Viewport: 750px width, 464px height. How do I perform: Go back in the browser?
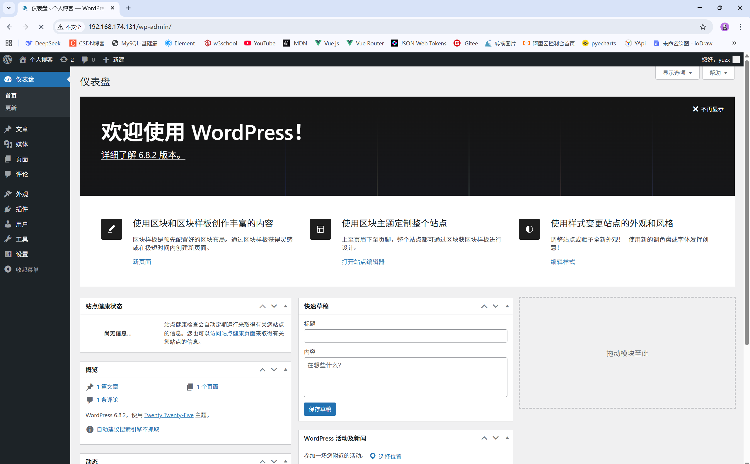click(10, 27)
